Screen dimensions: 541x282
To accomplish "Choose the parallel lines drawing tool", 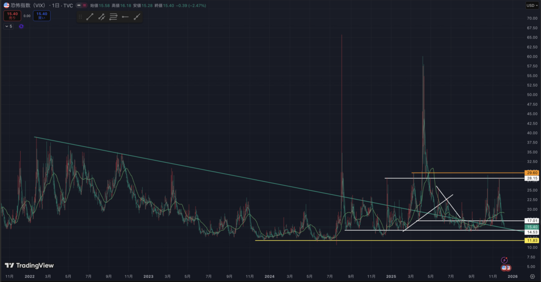I will [x=113, y=17].
